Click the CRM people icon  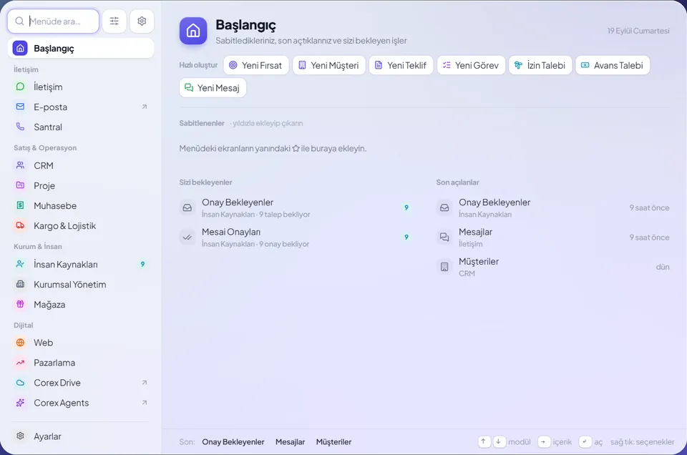20,165
